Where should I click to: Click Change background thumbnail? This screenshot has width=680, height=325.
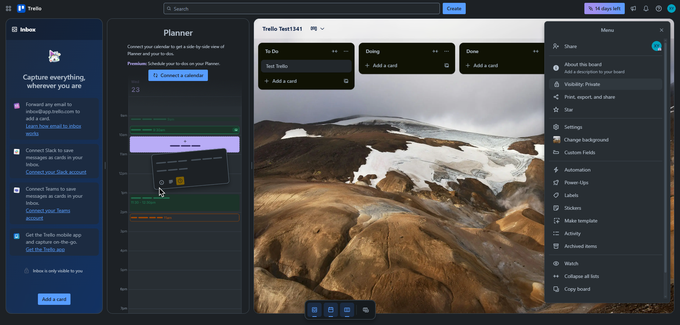[557, 140]
